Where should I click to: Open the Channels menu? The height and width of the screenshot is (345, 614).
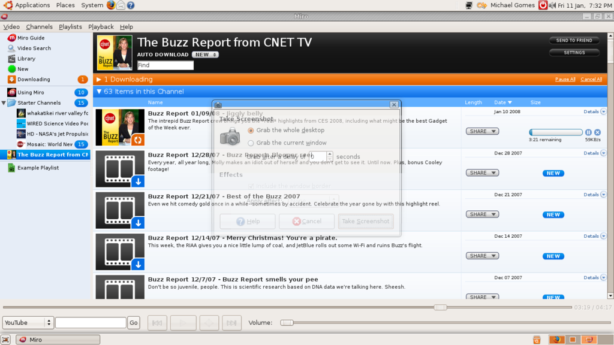coord(39,27)
